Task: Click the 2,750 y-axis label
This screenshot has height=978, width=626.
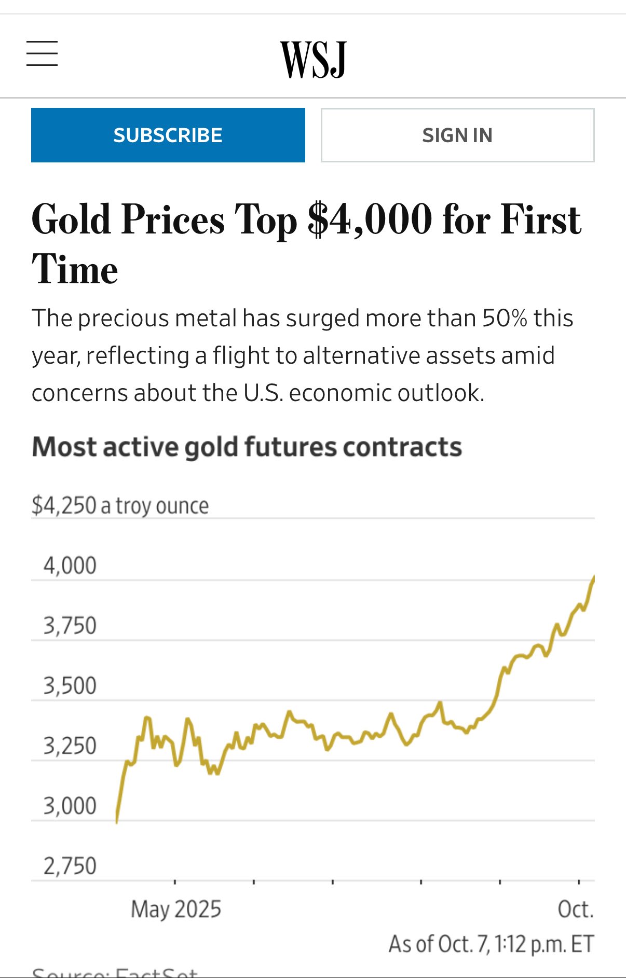Action: [70, 866]
